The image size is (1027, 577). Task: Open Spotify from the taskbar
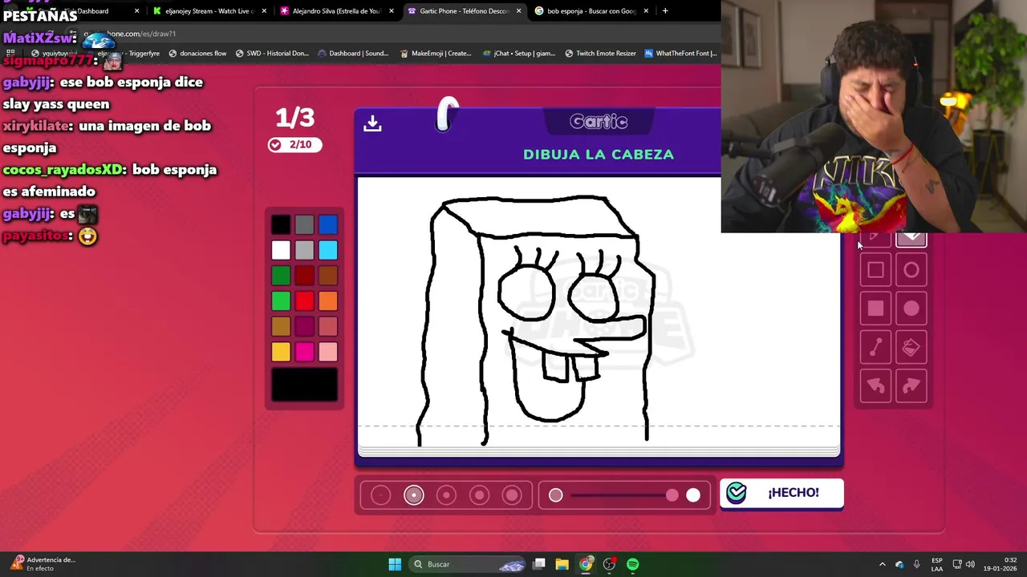[633, 564]
